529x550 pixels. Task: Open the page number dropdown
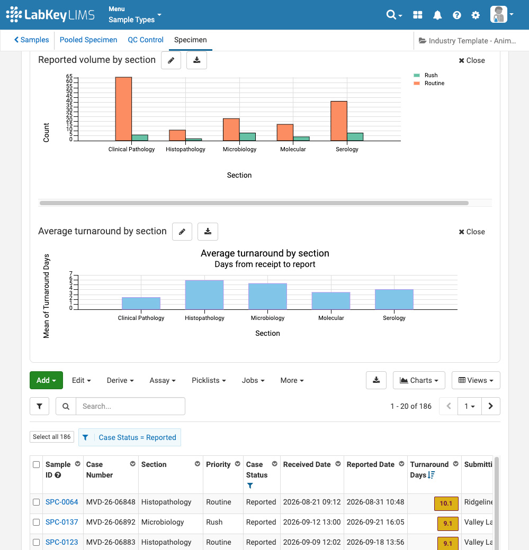pos(470,406)
